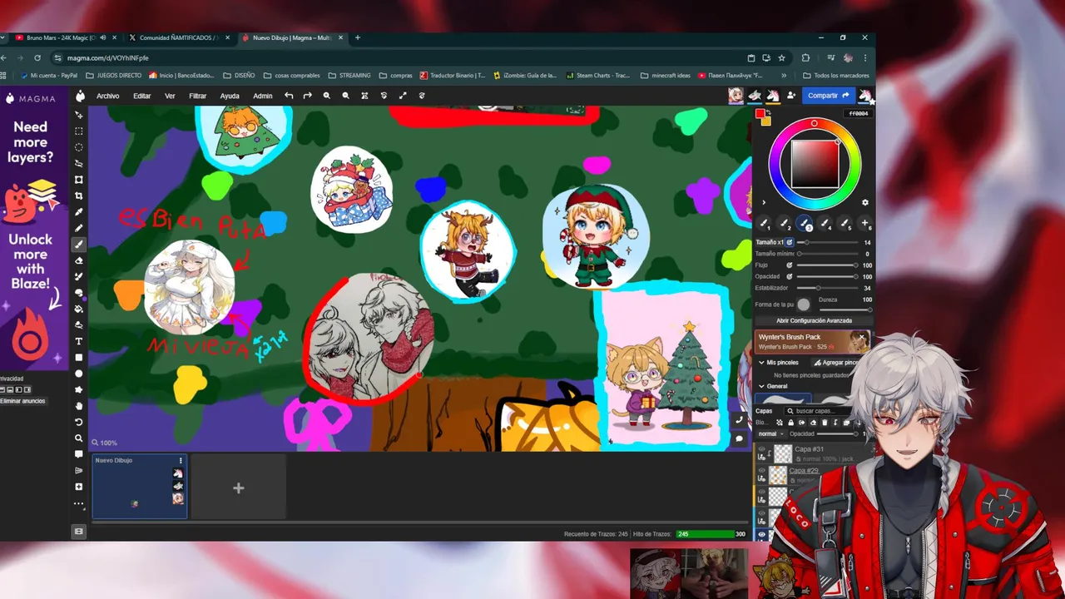Select the Ellipse shape tool
This screenshot has width=1065, height=599.
[x=79, y=374]
